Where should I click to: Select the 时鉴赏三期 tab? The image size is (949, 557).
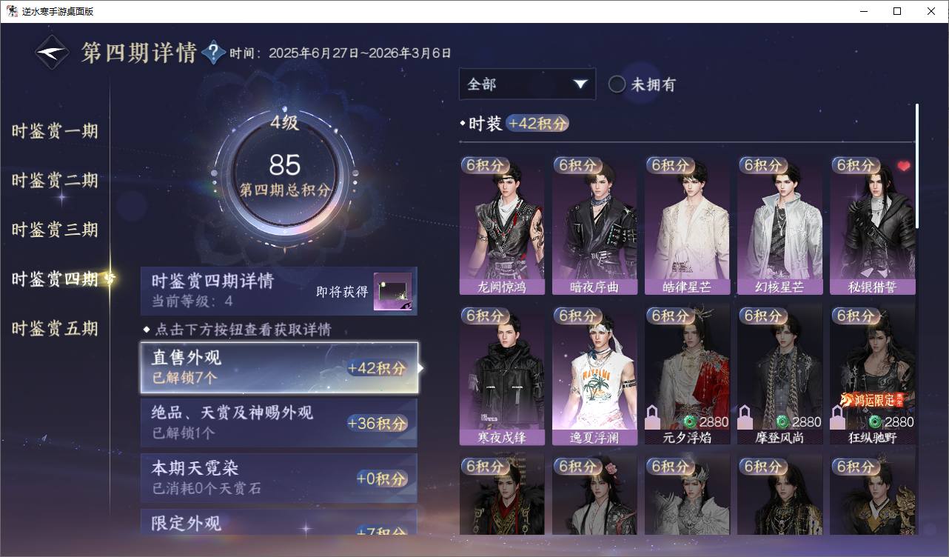[x=55, y=230]
